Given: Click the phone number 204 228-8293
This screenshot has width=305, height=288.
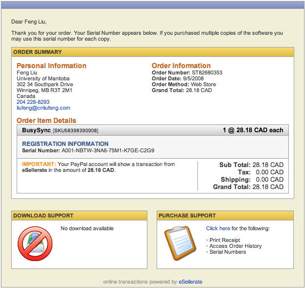Looking at the screenshot, I should (x=33, y=102).
